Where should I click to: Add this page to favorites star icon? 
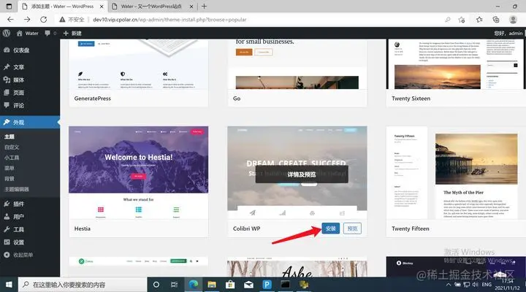coord(462,20)
